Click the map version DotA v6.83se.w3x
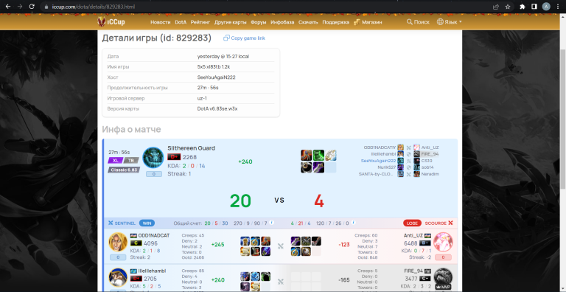The image size is (566, 292). tap(217, 109)
